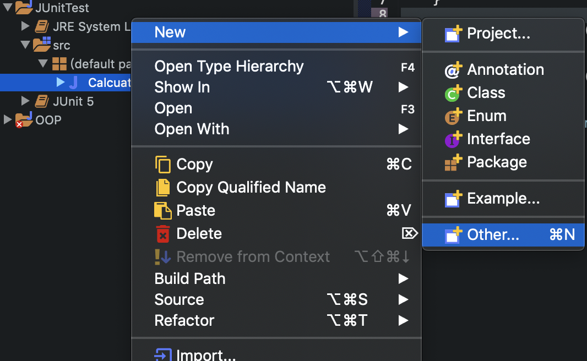Click the green Class icon
The width and height of the screenshot is (587, 361).
453,93
